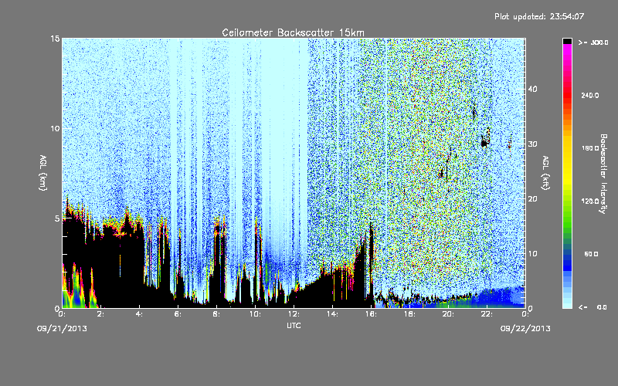Click the UTC x-axis label
The image size is (618, 386).
click(294, 326)
